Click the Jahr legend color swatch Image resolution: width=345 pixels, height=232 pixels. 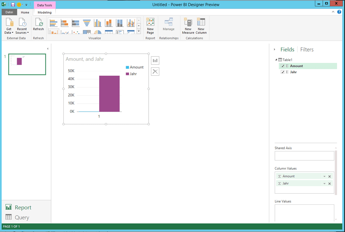(127, 74)
